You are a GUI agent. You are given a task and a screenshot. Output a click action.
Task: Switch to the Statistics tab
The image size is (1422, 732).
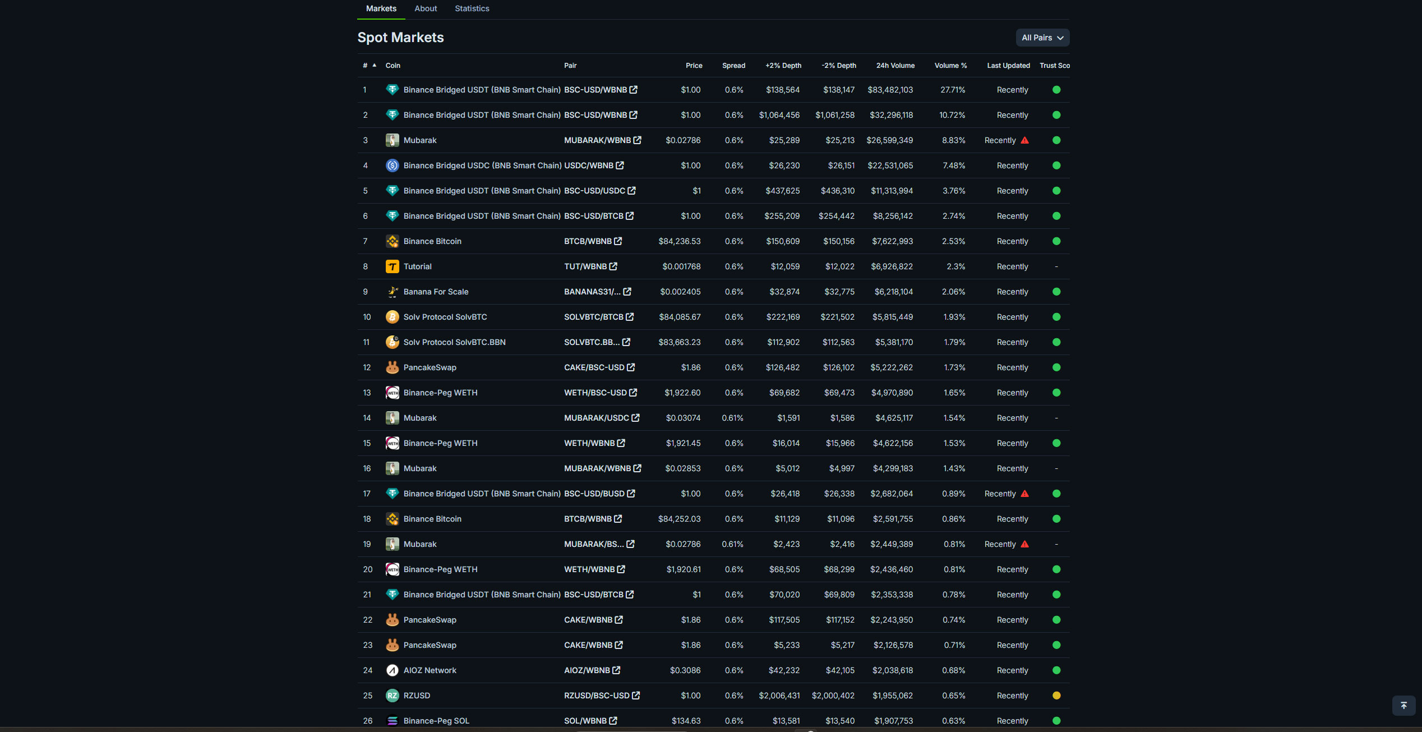(472, 8)
